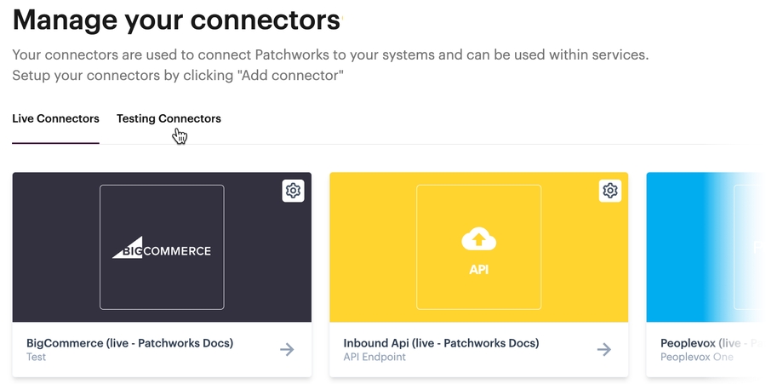Click the arrow on Inbound Api connector

pos(603,349)
